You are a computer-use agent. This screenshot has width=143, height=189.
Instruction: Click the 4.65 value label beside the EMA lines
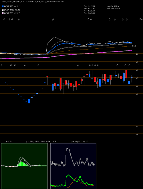point(134,46)
